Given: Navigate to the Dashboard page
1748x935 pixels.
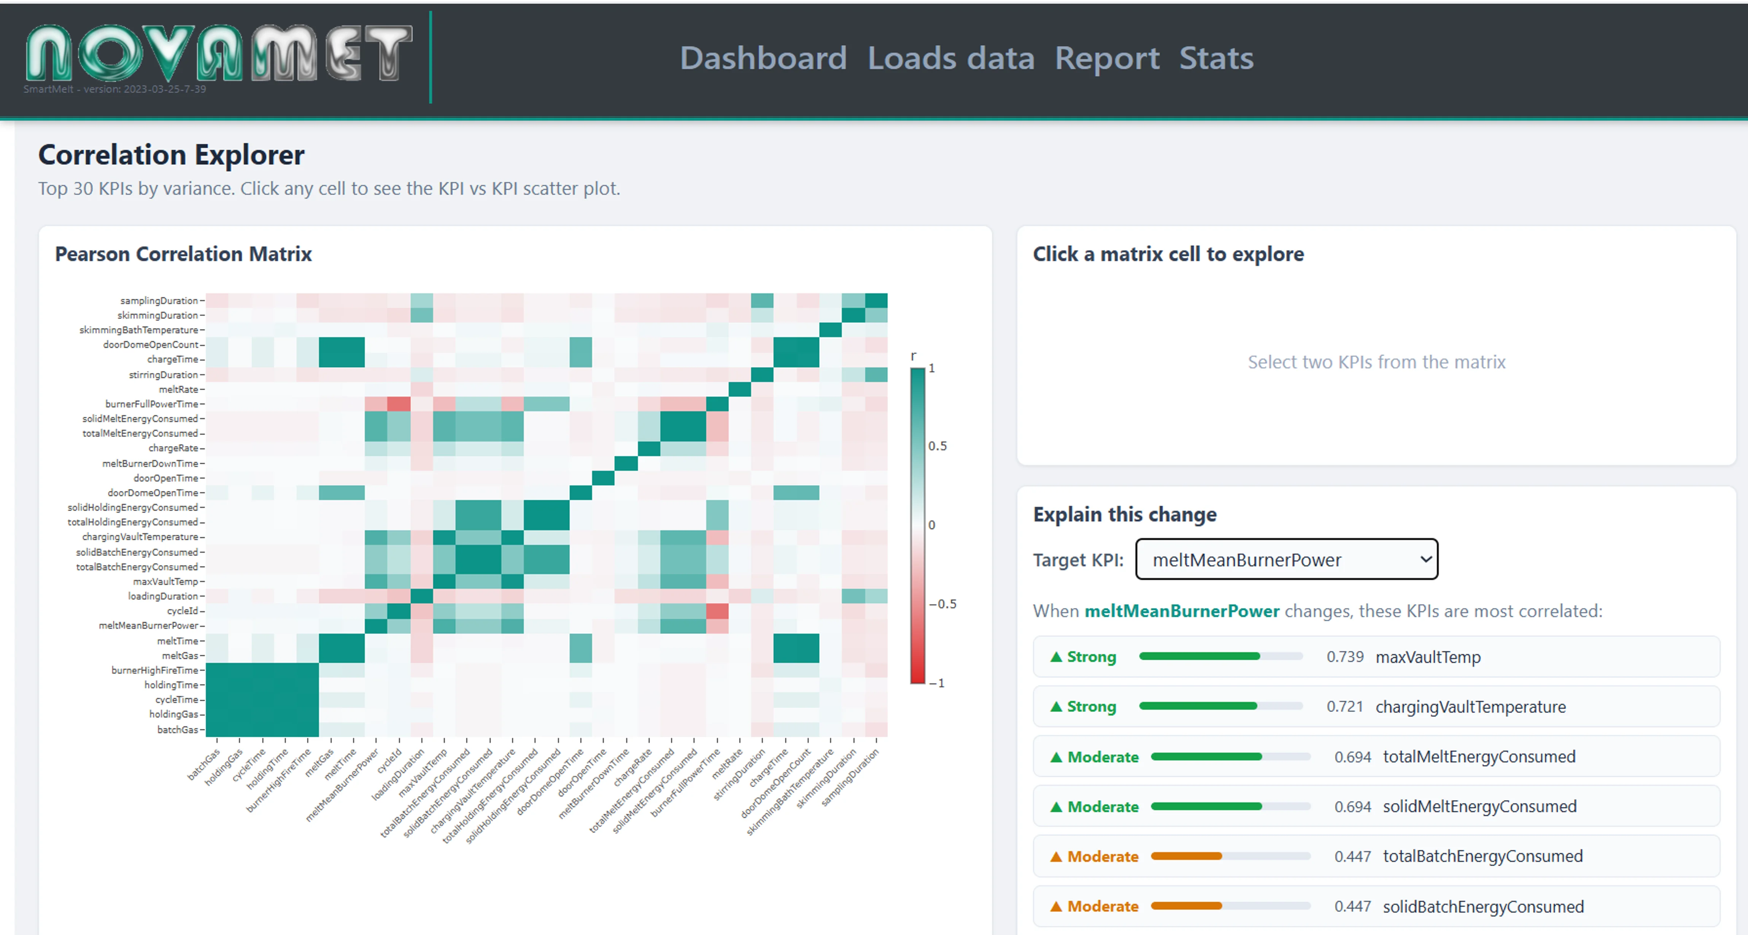Looking at the screenshot, I should point(764,58).
